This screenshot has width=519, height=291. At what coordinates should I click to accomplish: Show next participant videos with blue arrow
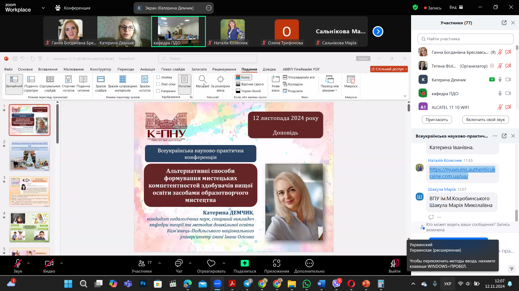coord(378,32)
